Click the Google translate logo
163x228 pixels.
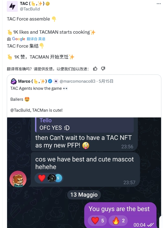(x=19, y=39)
